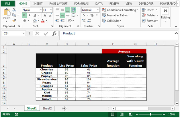Image resolution: width=180 pixels, height=118 pixels.
Task: Apply accounting dollar format
Action: point(84,15)
